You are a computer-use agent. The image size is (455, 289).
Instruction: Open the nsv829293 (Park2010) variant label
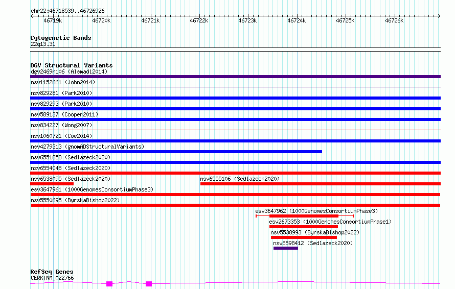61,104
